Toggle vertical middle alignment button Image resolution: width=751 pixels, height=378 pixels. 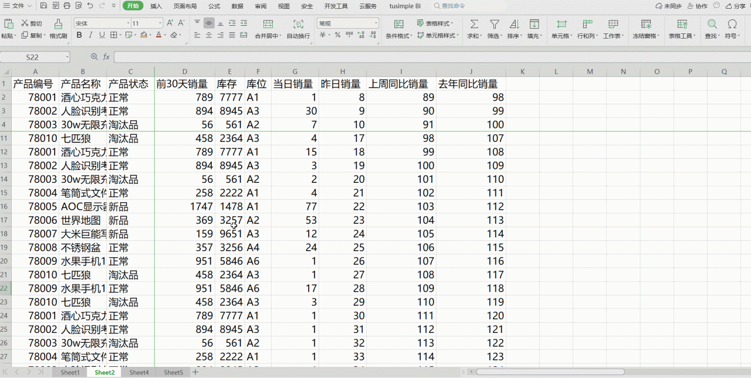209,23
